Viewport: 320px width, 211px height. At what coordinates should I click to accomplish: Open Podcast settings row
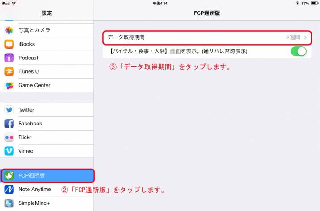(47, 58)
